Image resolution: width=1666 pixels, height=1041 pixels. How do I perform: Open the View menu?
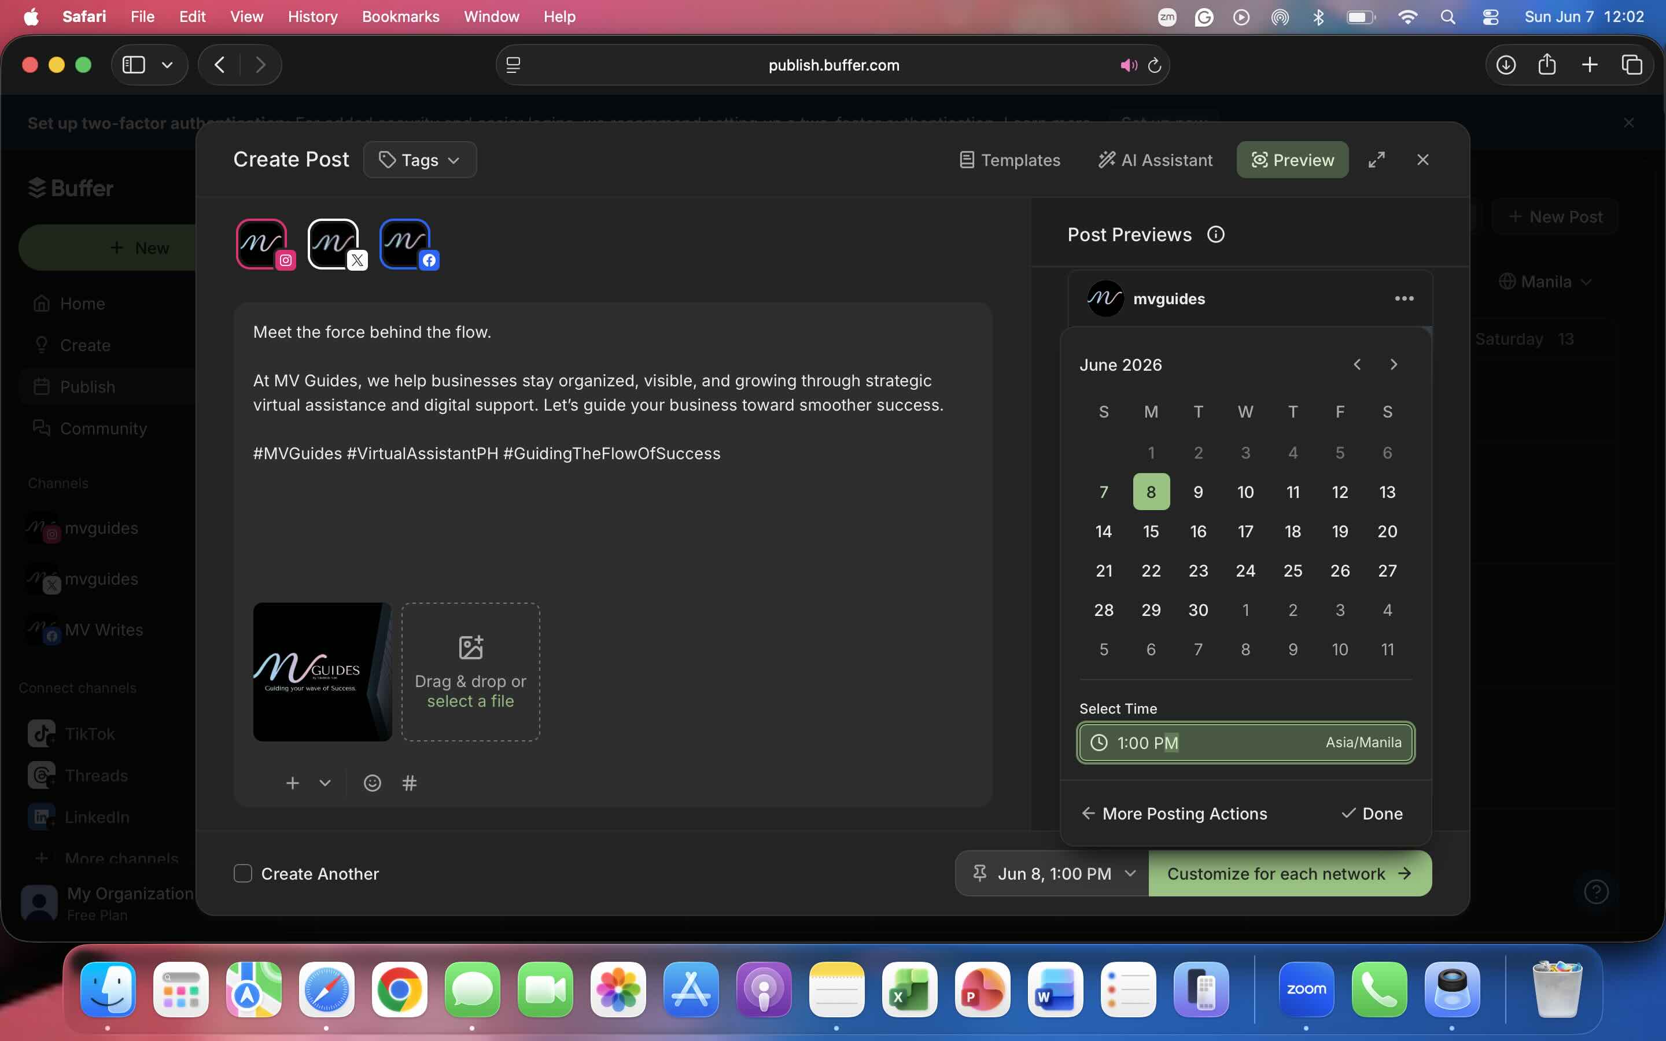(x=246, y=17)
